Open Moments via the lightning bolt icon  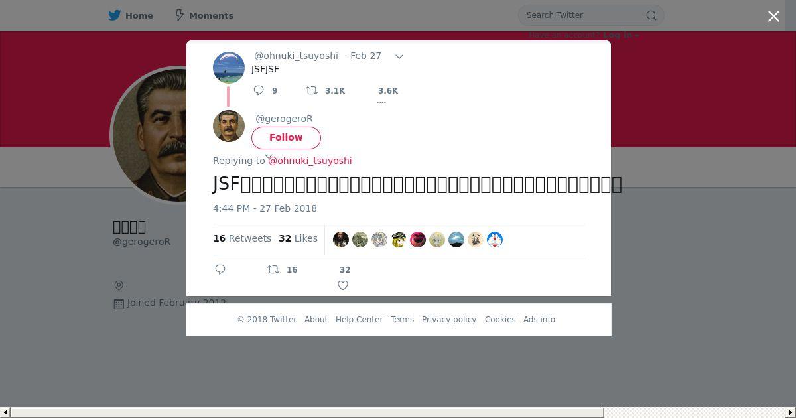pyautogui.click(x=179, y=15)
